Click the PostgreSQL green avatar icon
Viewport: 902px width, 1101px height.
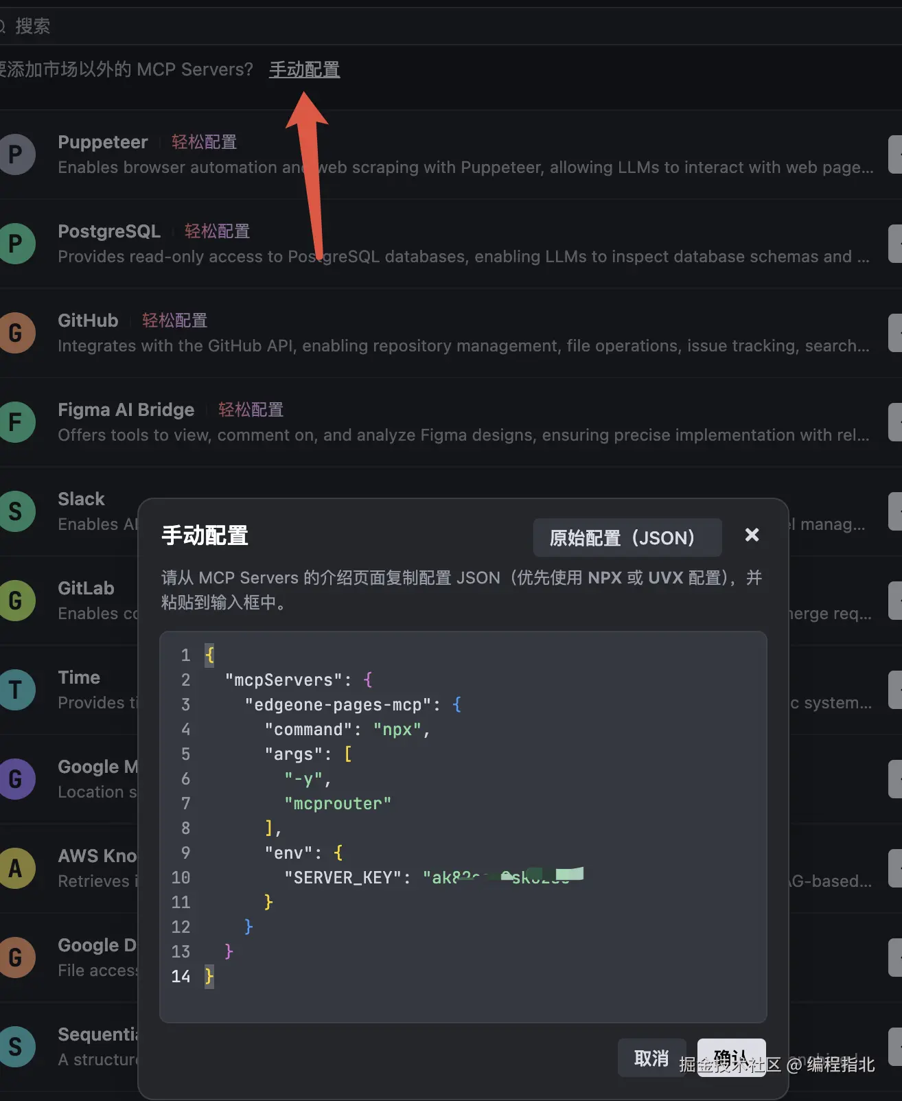tap(16, 244)
